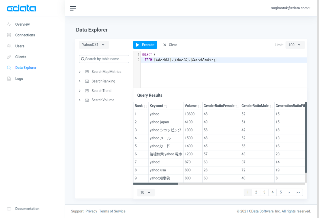Go to results page 4

(x=272, y=192)
